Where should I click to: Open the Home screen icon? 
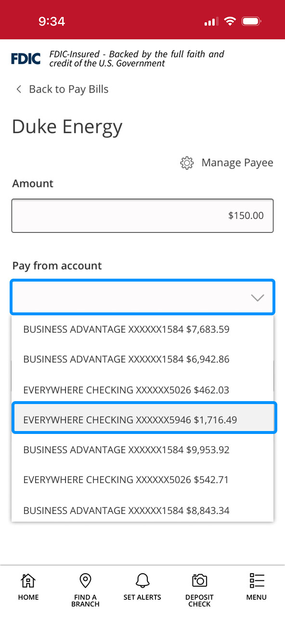point(28,580)
